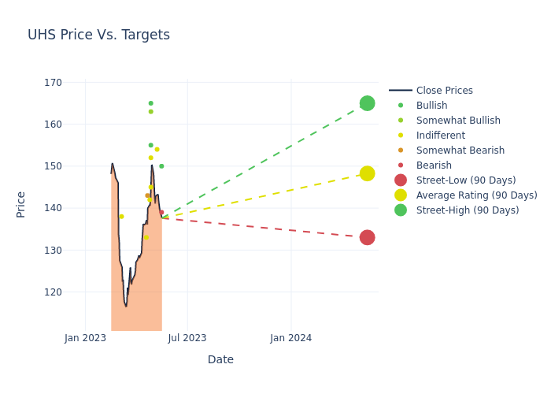Click the chart title UHS Price Vs. Targets

tap(98, 35)
